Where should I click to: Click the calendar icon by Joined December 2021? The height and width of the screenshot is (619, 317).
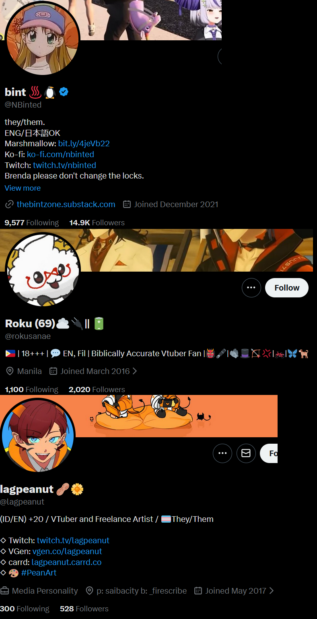click(127, 204)
